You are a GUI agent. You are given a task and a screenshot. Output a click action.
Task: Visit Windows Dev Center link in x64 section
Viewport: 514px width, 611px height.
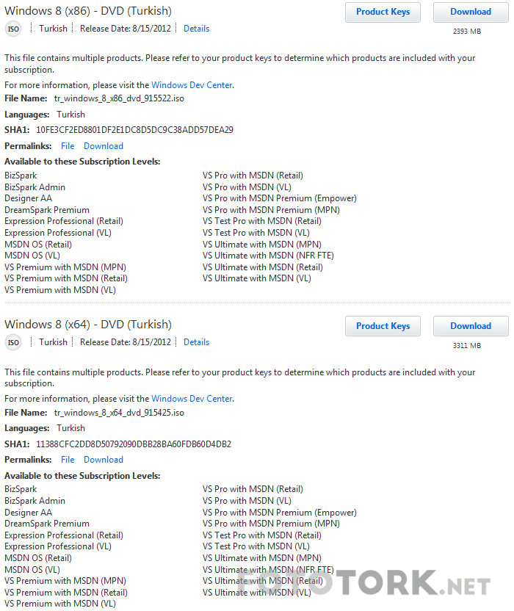point(192,399)
